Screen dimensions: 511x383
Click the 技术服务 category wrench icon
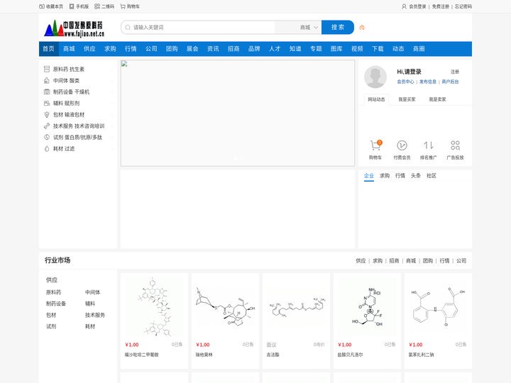(x=47, y=126)
